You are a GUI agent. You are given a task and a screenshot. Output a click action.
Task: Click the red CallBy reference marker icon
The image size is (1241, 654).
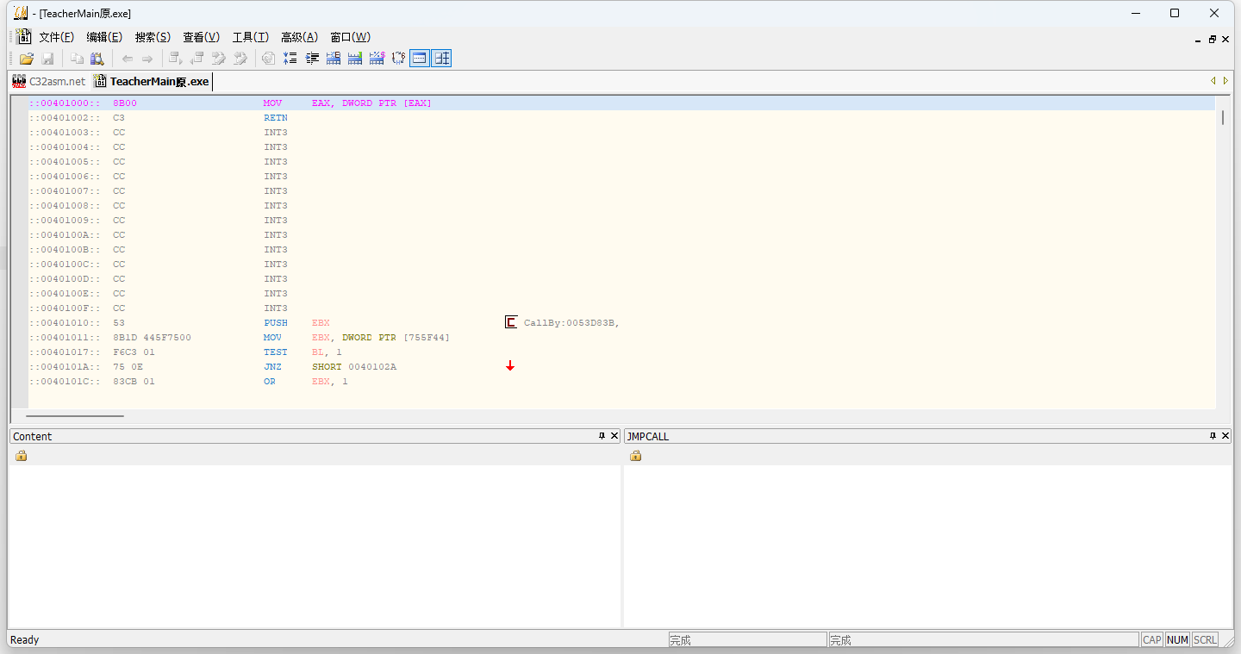[511, 323]
